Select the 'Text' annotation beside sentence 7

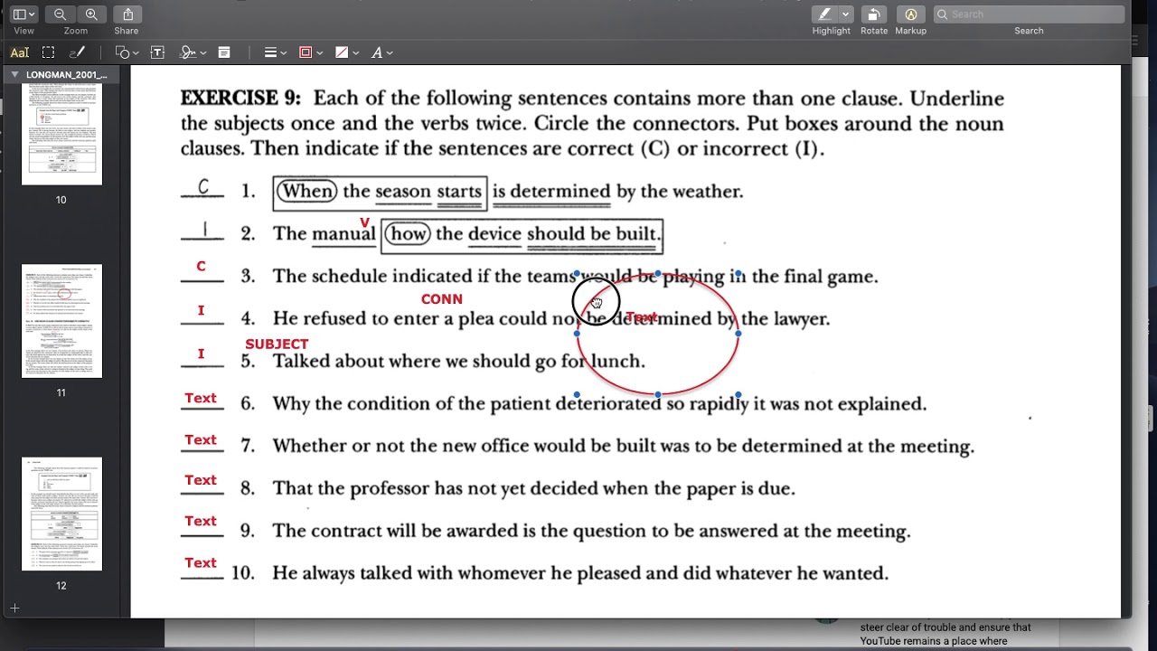point(201,439)
